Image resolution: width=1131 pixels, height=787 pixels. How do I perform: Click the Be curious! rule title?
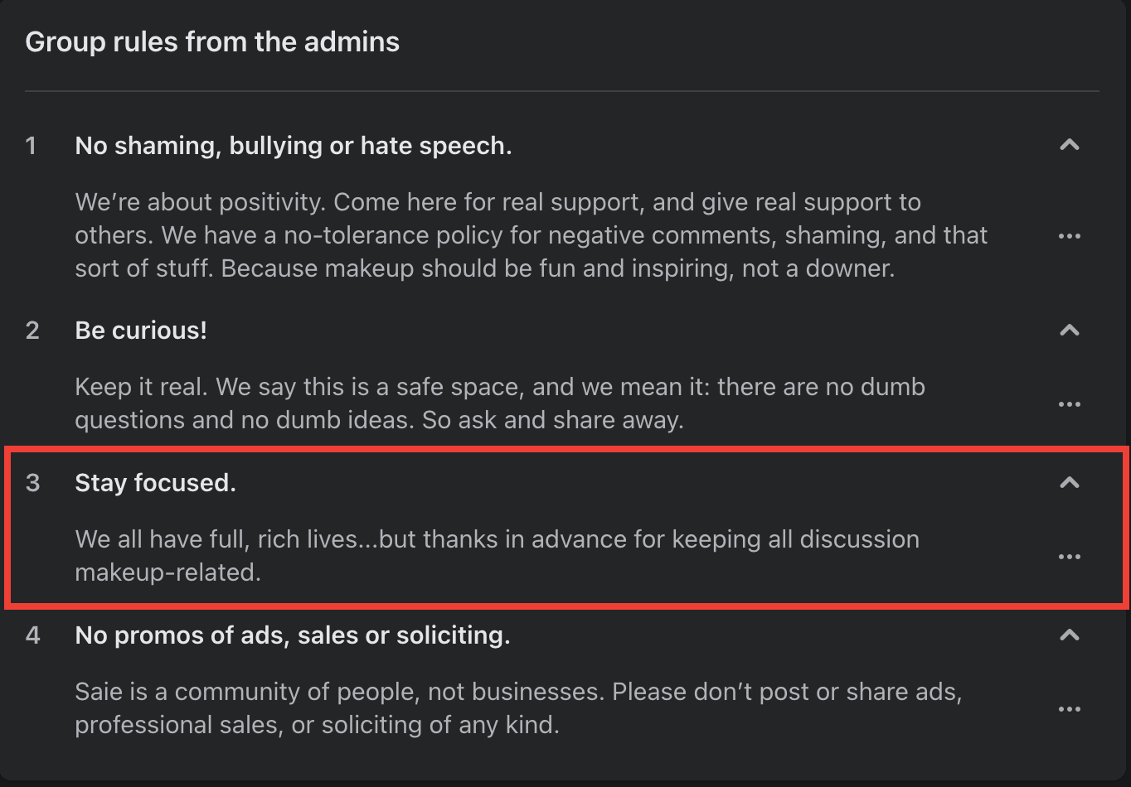click(x=141, y=331)
